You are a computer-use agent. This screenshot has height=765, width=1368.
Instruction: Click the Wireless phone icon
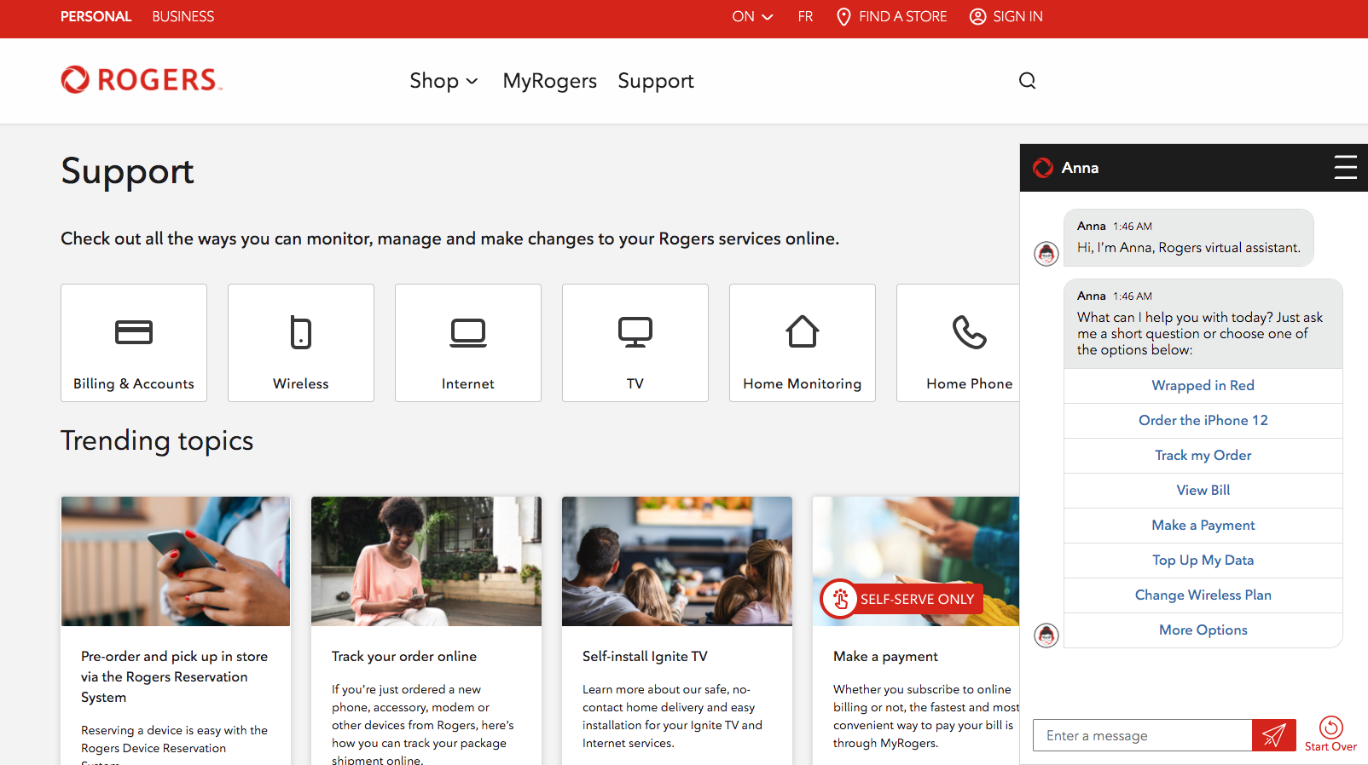(301, 332)
